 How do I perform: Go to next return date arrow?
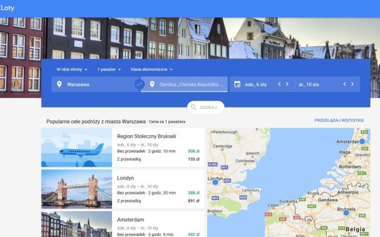(352, 84)
